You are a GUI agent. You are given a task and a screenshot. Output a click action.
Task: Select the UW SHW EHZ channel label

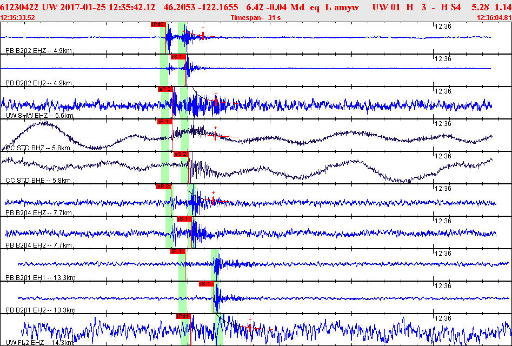coord(39,116)
